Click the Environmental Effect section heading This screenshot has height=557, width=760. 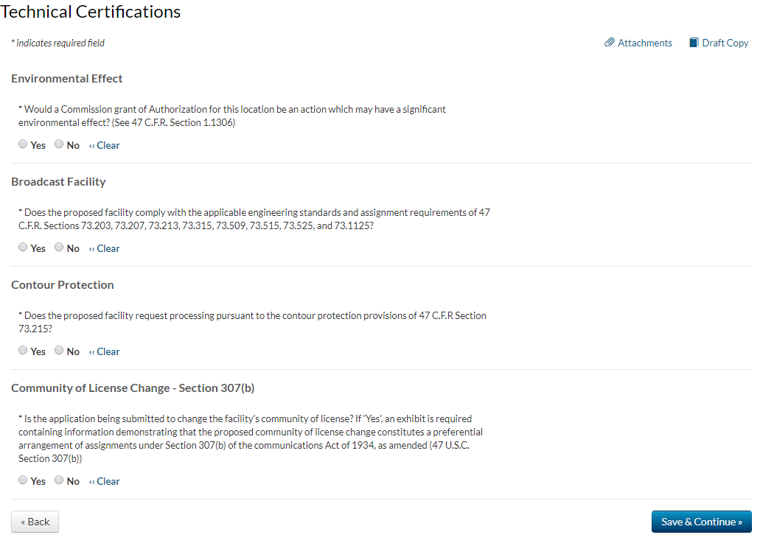pyautogui.click(x=67, y=79)
